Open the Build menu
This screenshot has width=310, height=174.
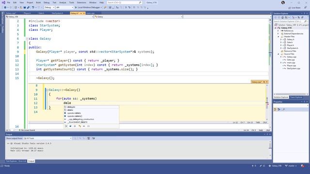[x=38, y=2]
